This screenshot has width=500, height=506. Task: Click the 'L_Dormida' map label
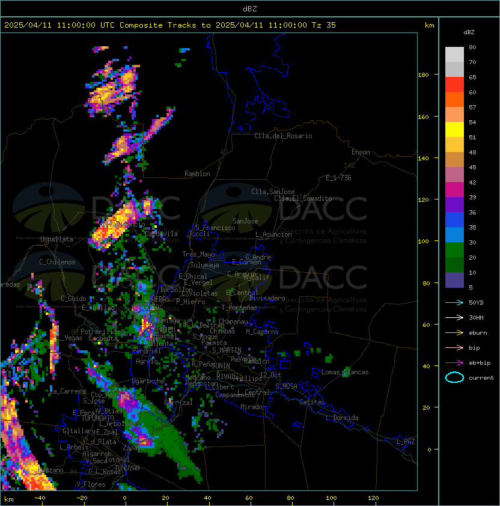point(342,418)
